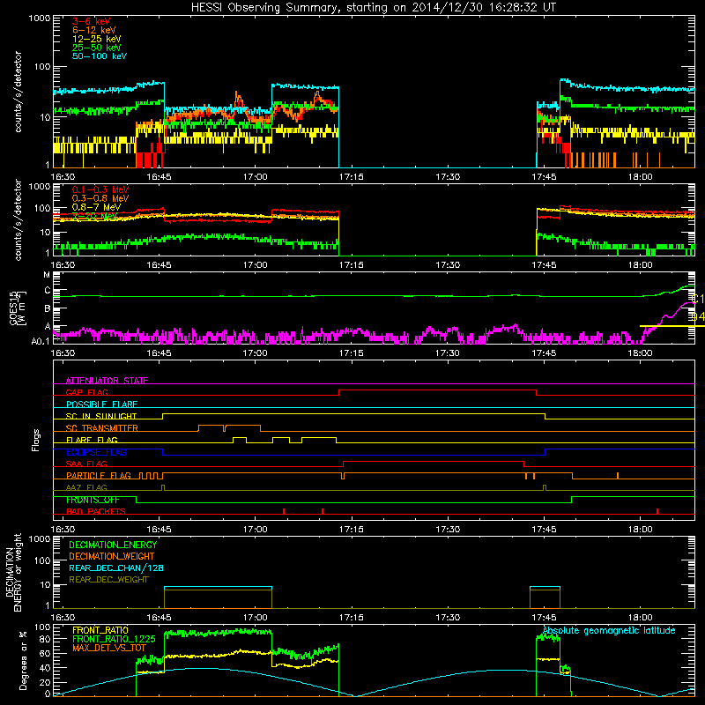Click the FRONT_RATIO legend label
This screenshot has width=705, height=705.
click(x=100, y=630)
